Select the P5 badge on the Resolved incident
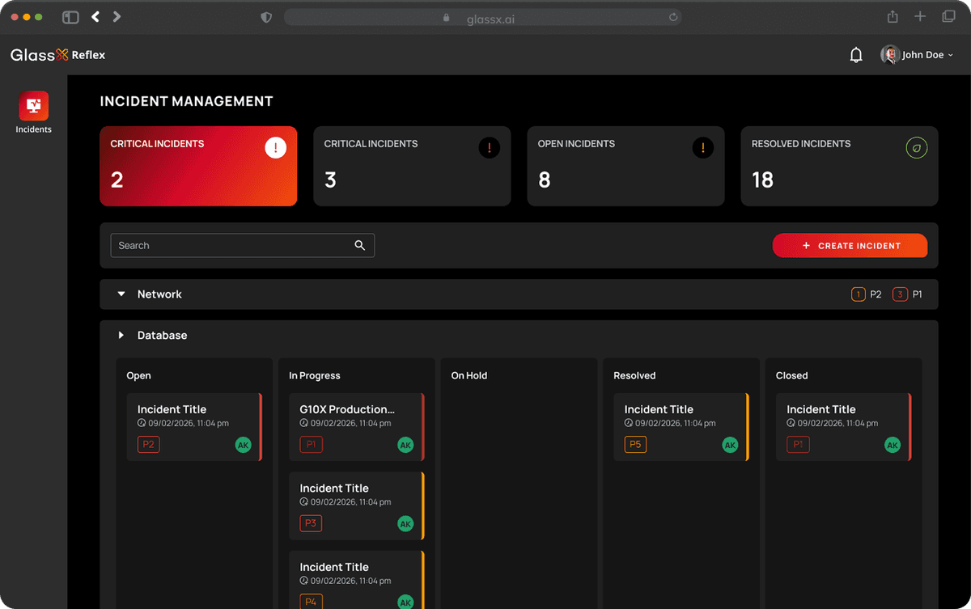The height and width of the screenshot is (609, 971). [x=634, y=444]
